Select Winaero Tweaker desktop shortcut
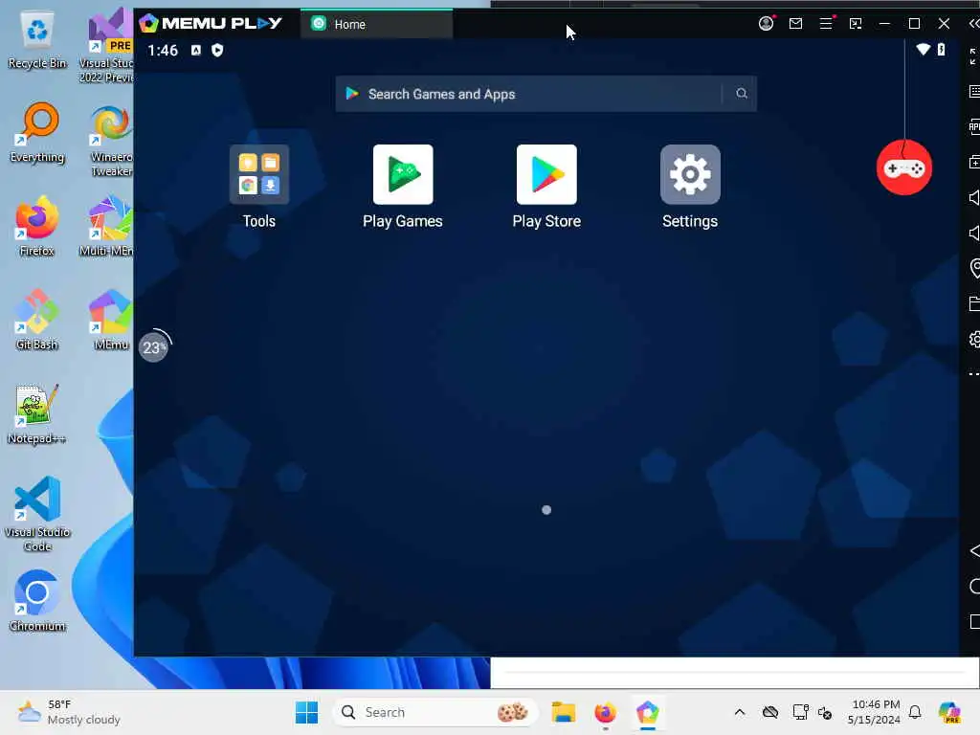 (111, 141)
